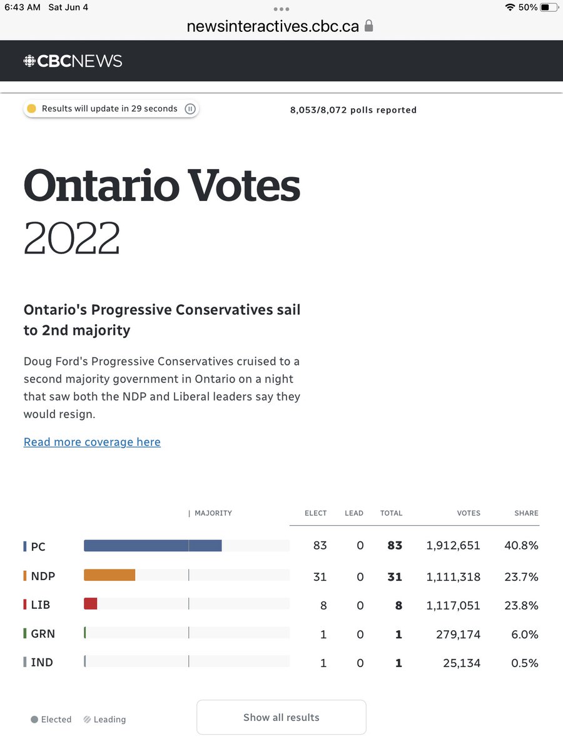Click the CBC News logo
Image resolution: width=563 pixels, height=751 pixels.
73,61
